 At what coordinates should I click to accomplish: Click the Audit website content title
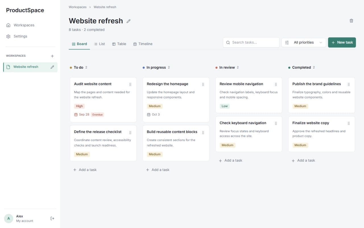(x=93, y=84)
